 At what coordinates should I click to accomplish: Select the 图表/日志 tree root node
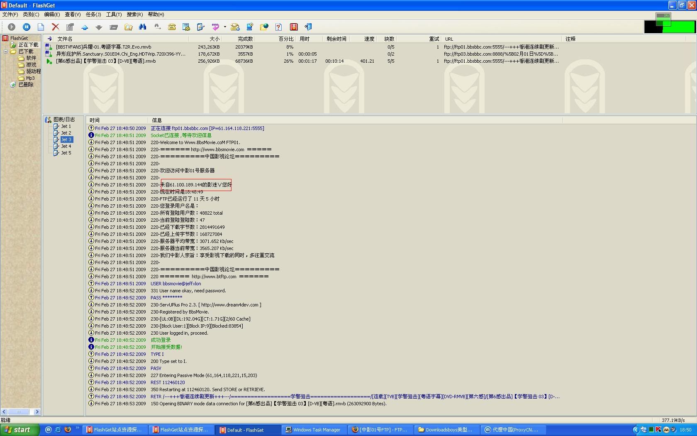(64, 120)
